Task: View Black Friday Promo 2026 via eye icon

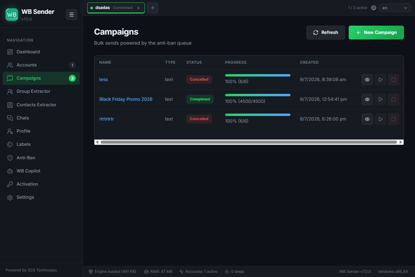Action: pyautogui.click(x=367, y=99)
